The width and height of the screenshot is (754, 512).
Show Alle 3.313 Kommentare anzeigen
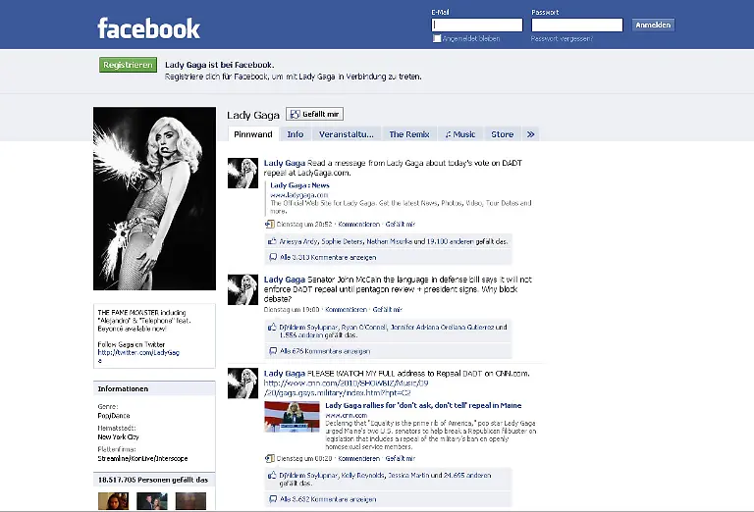328,257
